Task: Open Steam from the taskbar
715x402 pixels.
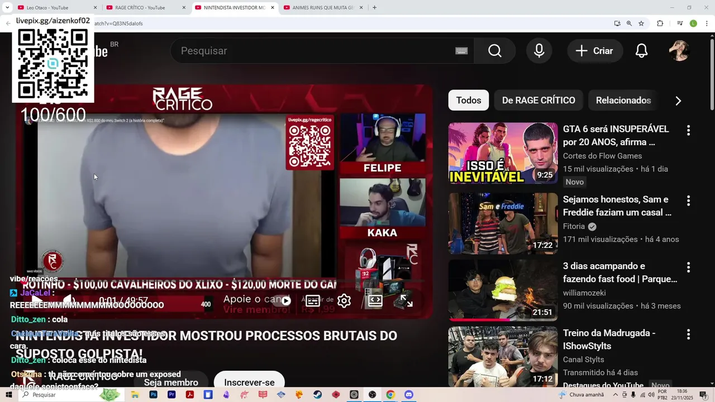Action: coord(317,395)
